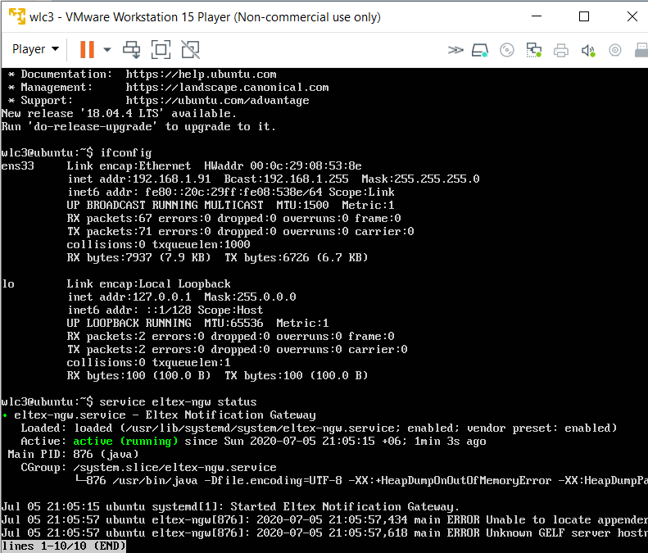
Task: Click the ifconfig command at prompt
Action: tap(125, 153)
